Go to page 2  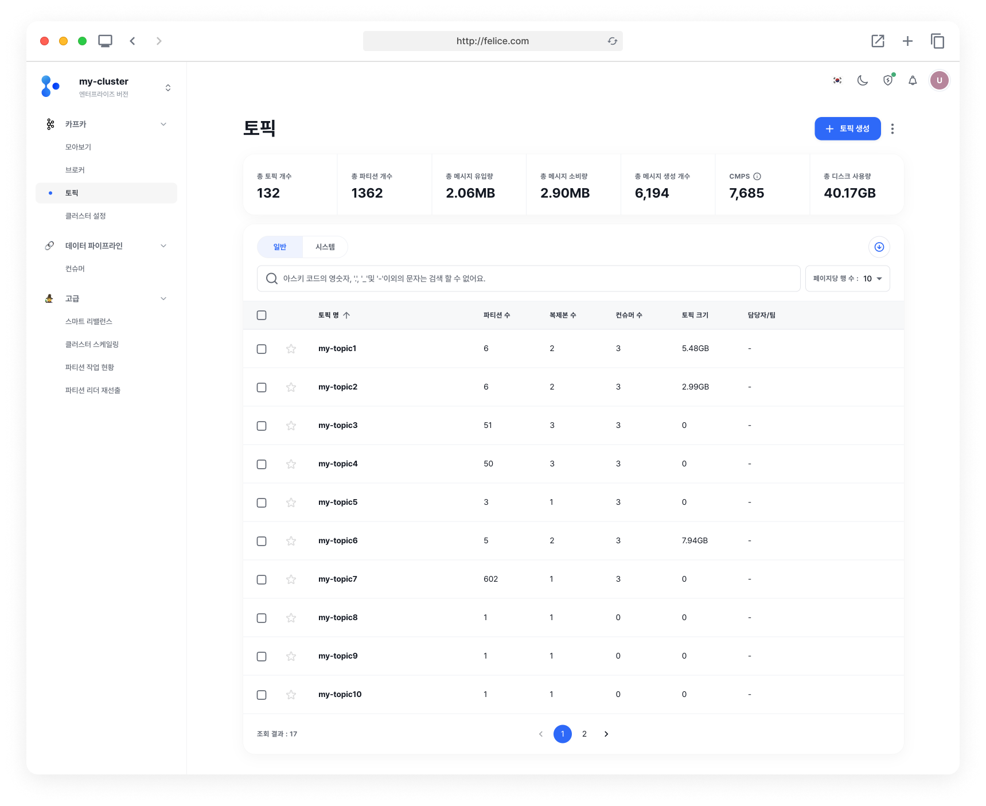tap(584, 734)
